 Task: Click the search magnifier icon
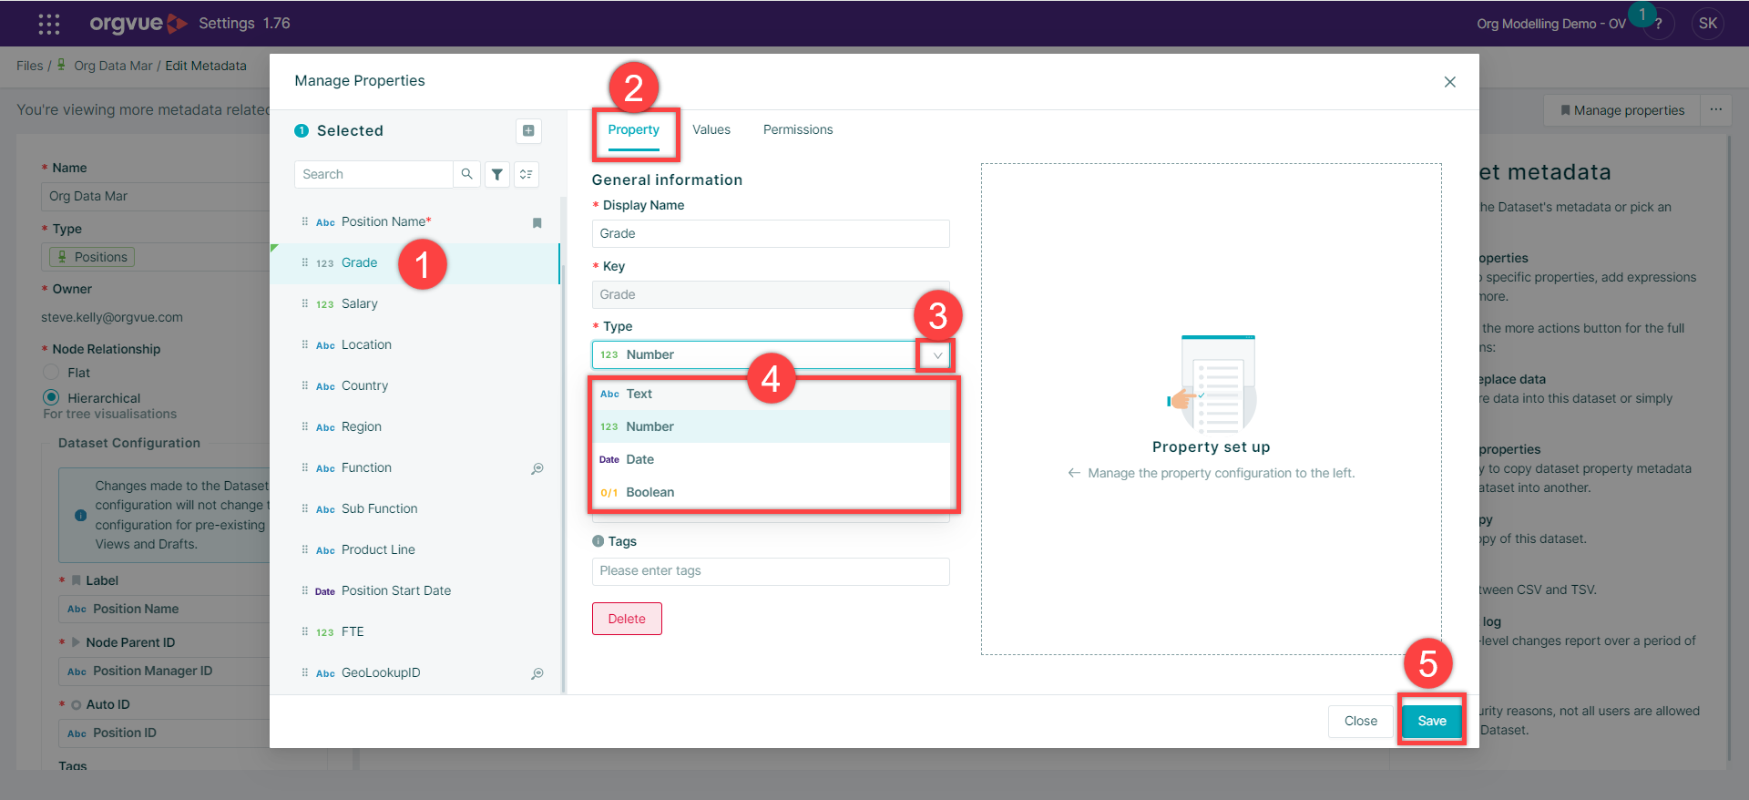point(466,174)
